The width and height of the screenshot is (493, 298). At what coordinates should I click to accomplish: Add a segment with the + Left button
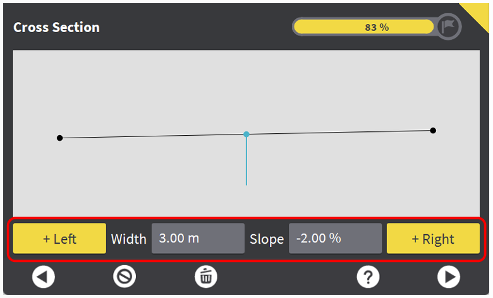[x=59, y=239]
